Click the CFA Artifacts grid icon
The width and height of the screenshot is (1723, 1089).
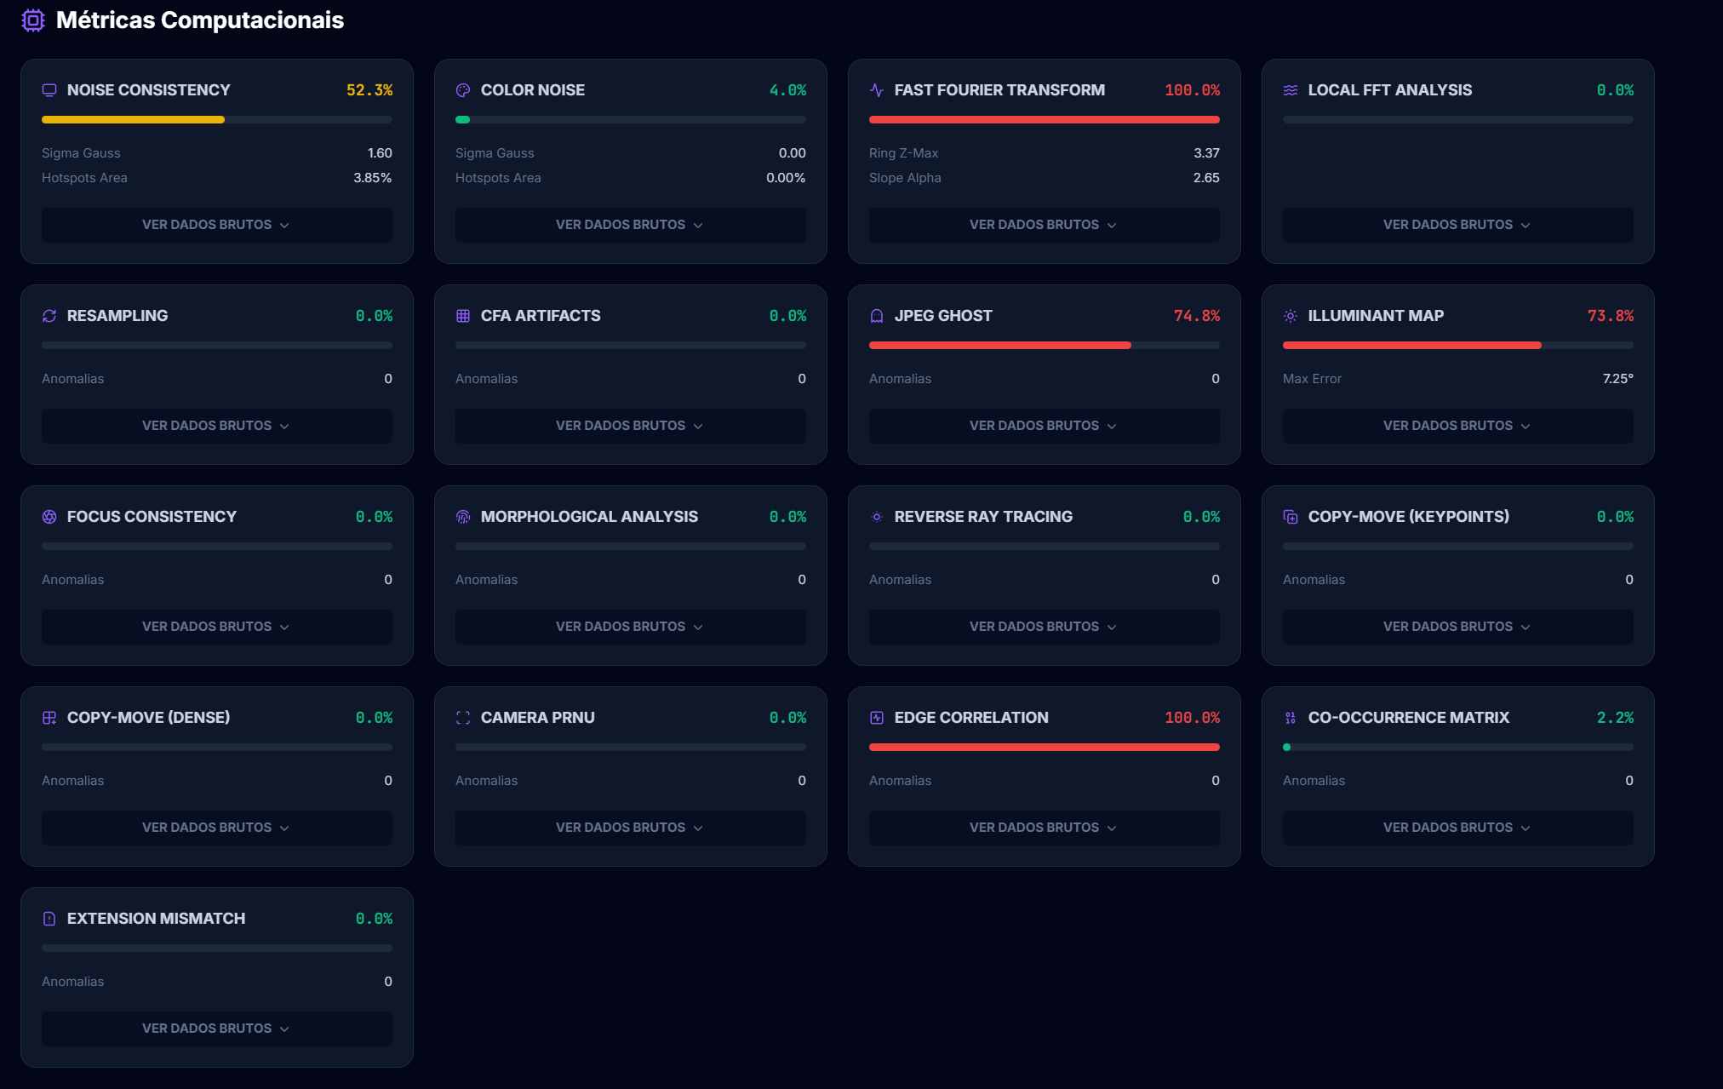(x=463, y=316)
